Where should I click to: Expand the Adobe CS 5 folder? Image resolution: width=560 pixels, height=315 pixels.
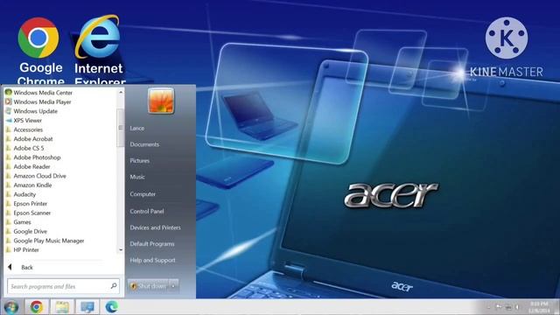pos(25,148)
